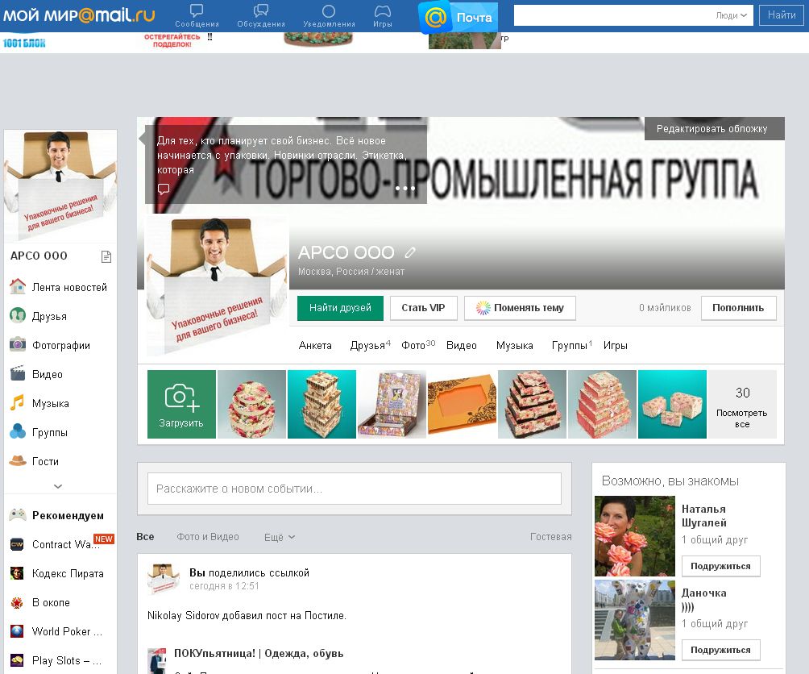The image size is (809, 674).
Task: Open Гости in the left sidebar
Action: tap(45, 461)
